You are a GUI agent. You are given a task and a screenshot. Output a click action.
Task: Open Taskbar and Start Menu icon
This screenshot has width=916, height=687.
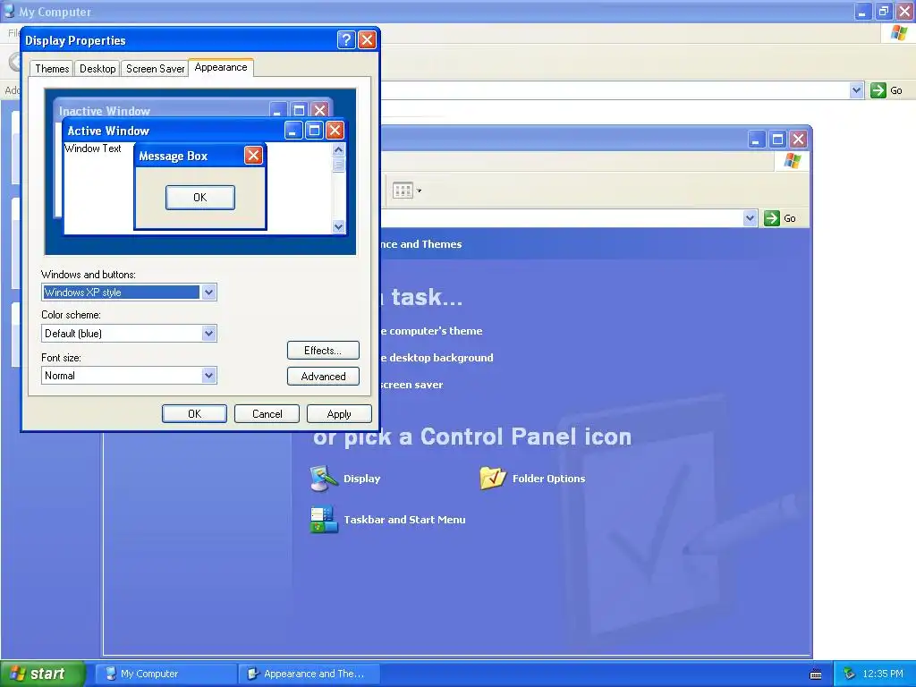[x=387, y=520]
